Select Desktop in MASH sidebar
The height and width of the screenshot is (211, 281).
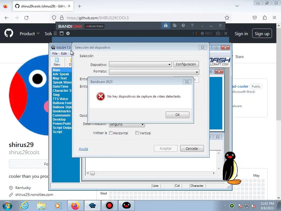point(59,120)
